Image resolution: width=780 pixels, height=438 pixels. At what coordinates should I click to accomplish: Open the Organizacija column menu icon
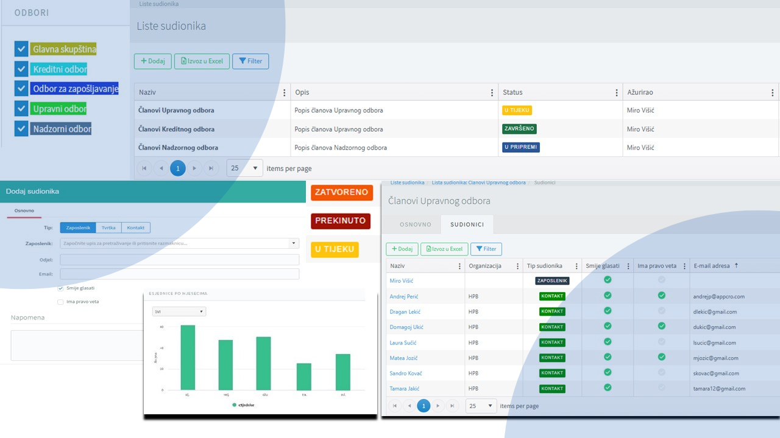coord(517,266)
